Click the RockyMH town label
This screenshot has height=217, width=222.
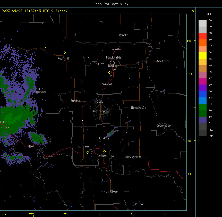[x=63, y=59]
